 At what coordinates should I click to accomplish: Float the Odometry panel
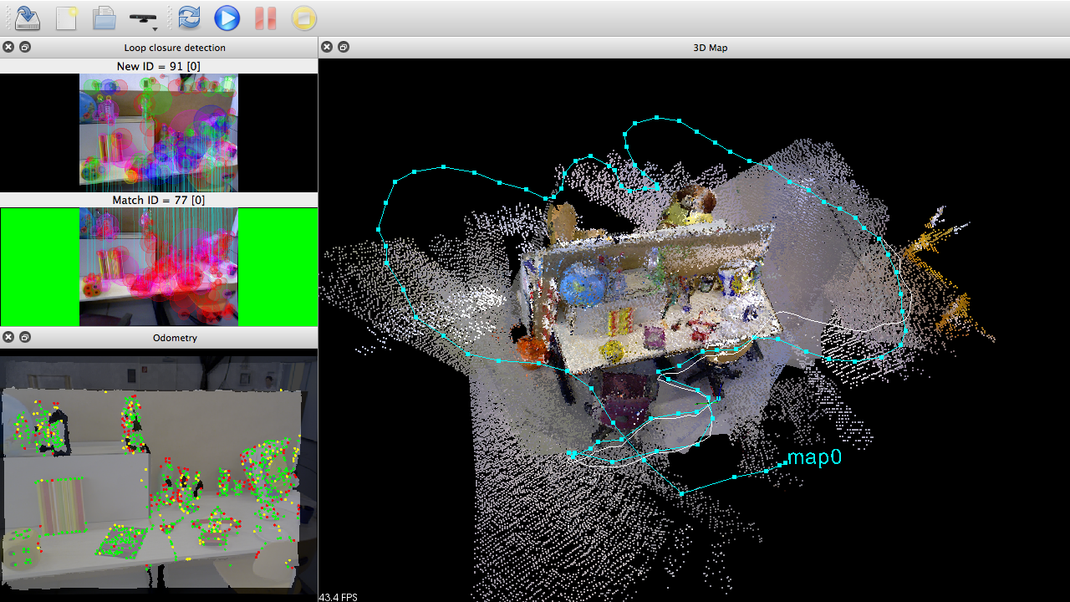point(25,337)
